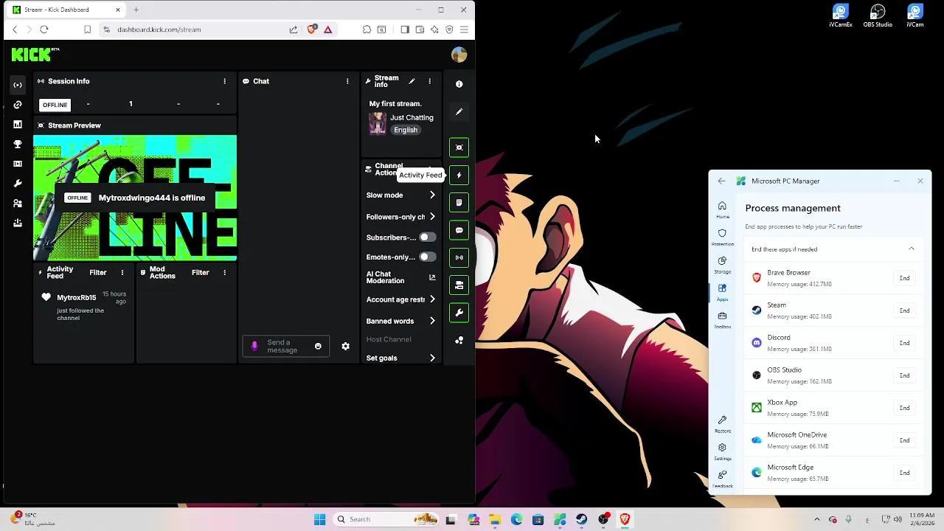Go to Protection tab in PC Manager
This screenshot has width=944, height=531.
coord(722,237)
